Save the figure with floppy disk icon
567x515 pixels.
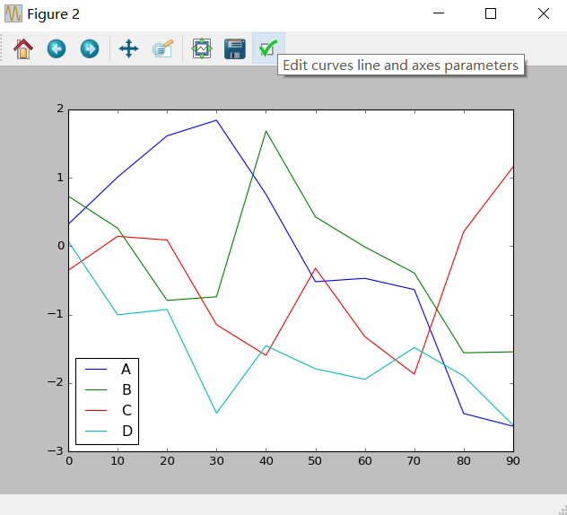pos(235,48)
